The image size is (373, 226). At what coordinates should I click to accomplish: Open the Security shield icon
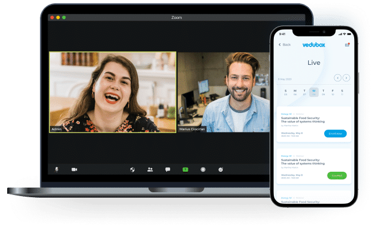pyautogui.click(x=132, y=169)
